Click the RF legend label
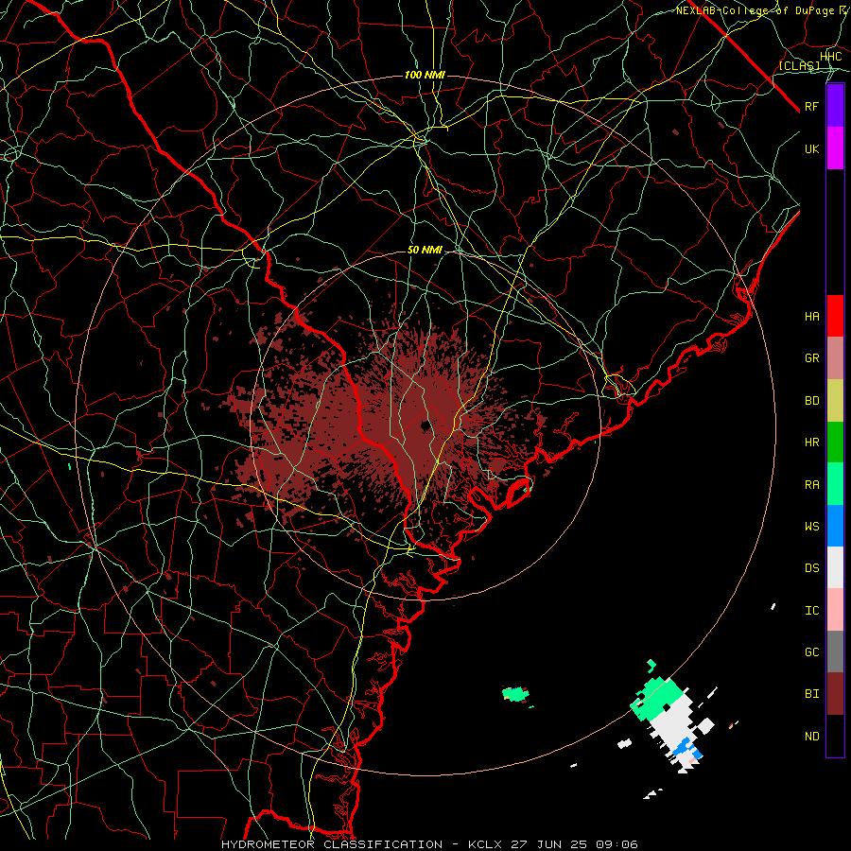Image resolution: width=851 pixels, height=851 pixels. (x=812, y=107)
